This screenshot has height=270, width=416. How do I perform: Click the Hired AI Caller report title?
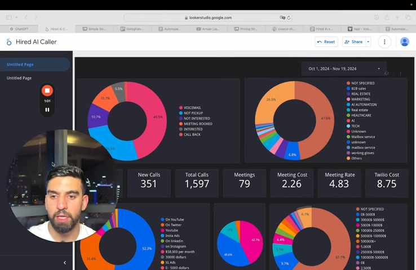(x=36, y=42)
